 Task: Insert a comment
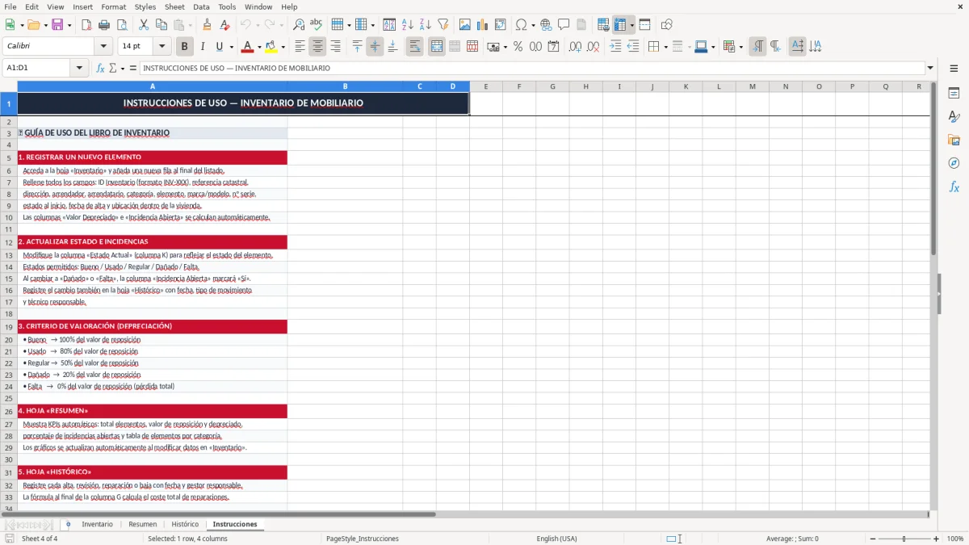click(x=564, y=25)
